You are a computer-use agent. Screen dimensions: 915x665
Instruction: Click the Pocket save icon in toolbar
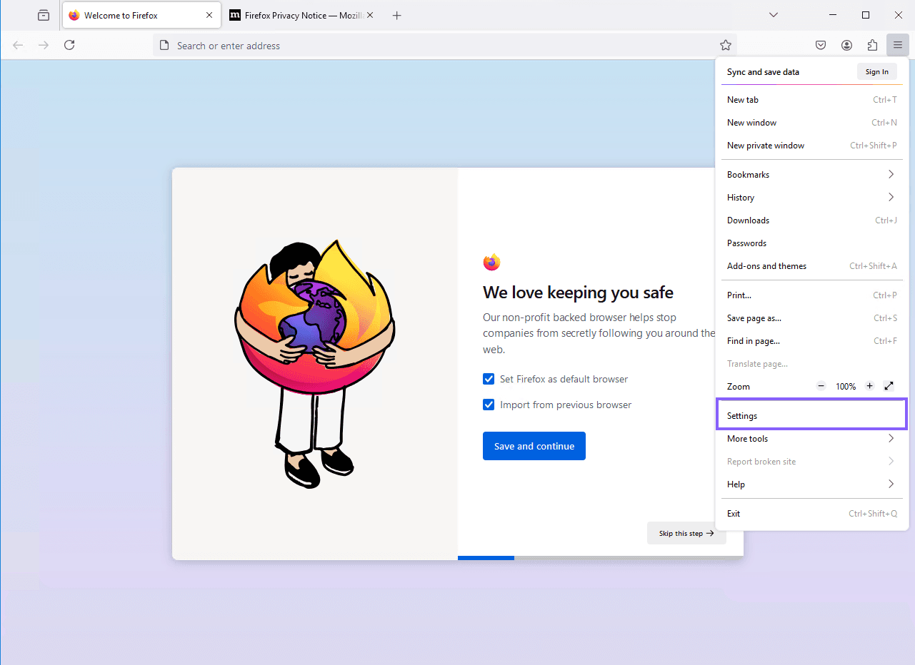point(821,46)
